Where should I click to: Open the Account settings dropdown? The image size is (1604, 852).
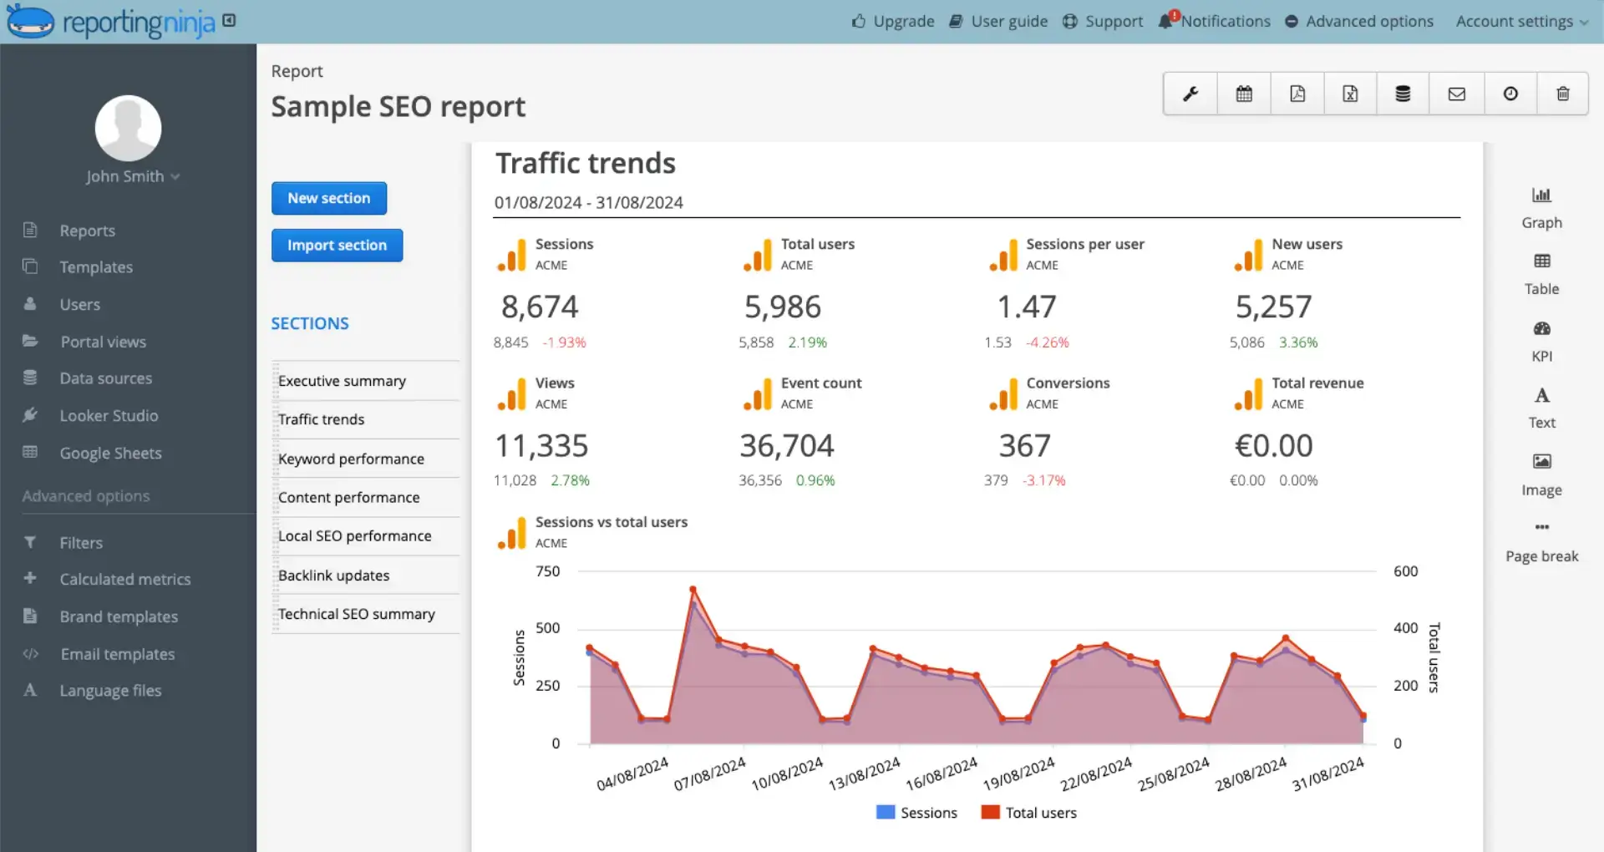pos(1521,22)
